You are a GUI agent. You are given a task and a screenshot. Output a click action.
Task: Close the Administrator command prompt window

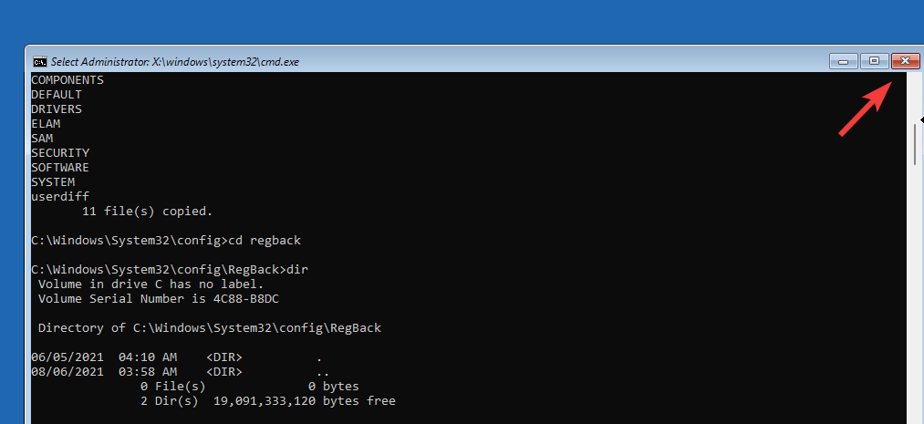tap(905, 61)
